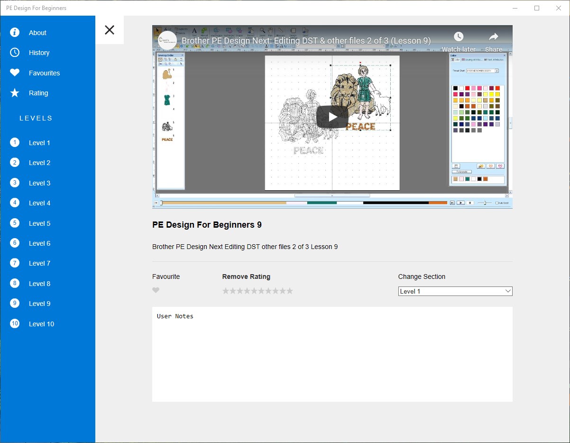
Task: Go to Level 2
Action: [x=39, y=163]
